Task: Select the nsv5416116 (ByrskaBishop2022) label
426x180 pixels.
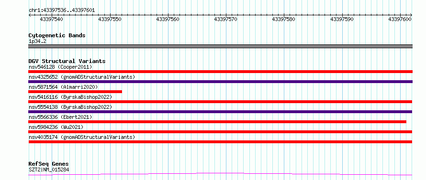Action: click(70, 97)
